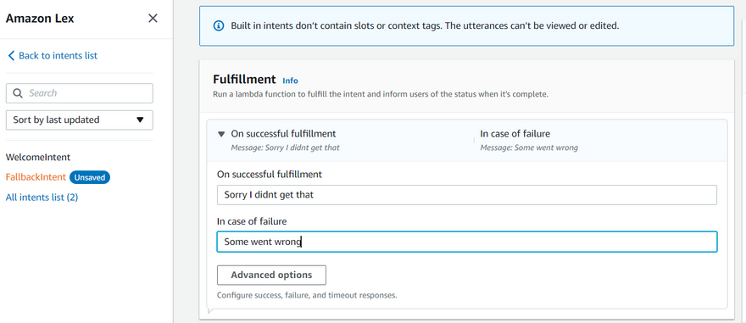Click the 'Configure success, failure, and timeout responses' text
The height and width of the screenshot is (323, 746).
307,295
